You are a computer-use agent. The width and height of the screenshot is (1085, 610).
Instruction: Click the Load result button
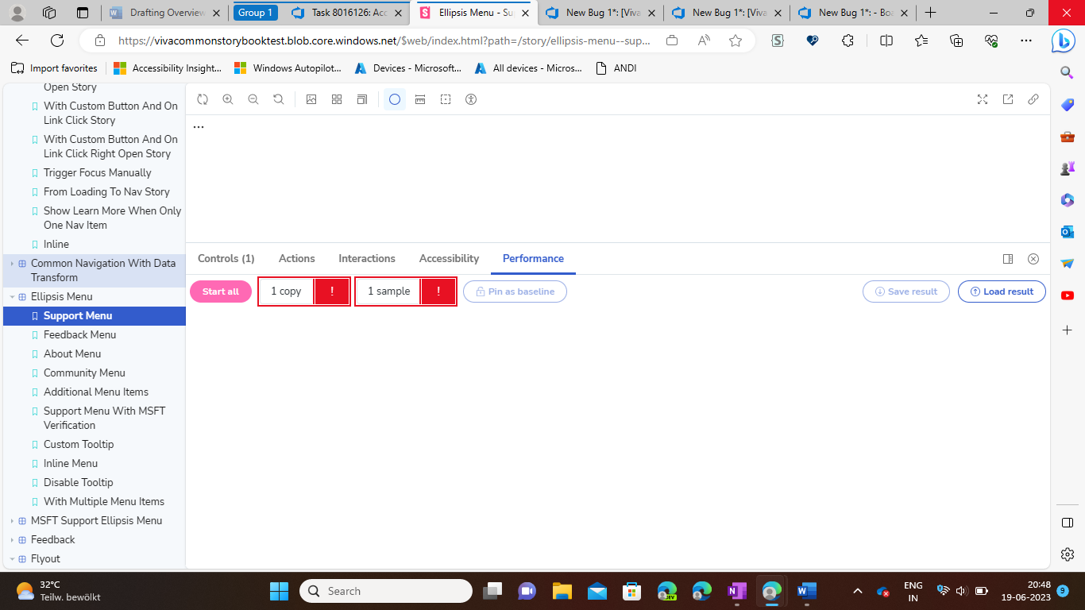click(x=1002, y=291)
